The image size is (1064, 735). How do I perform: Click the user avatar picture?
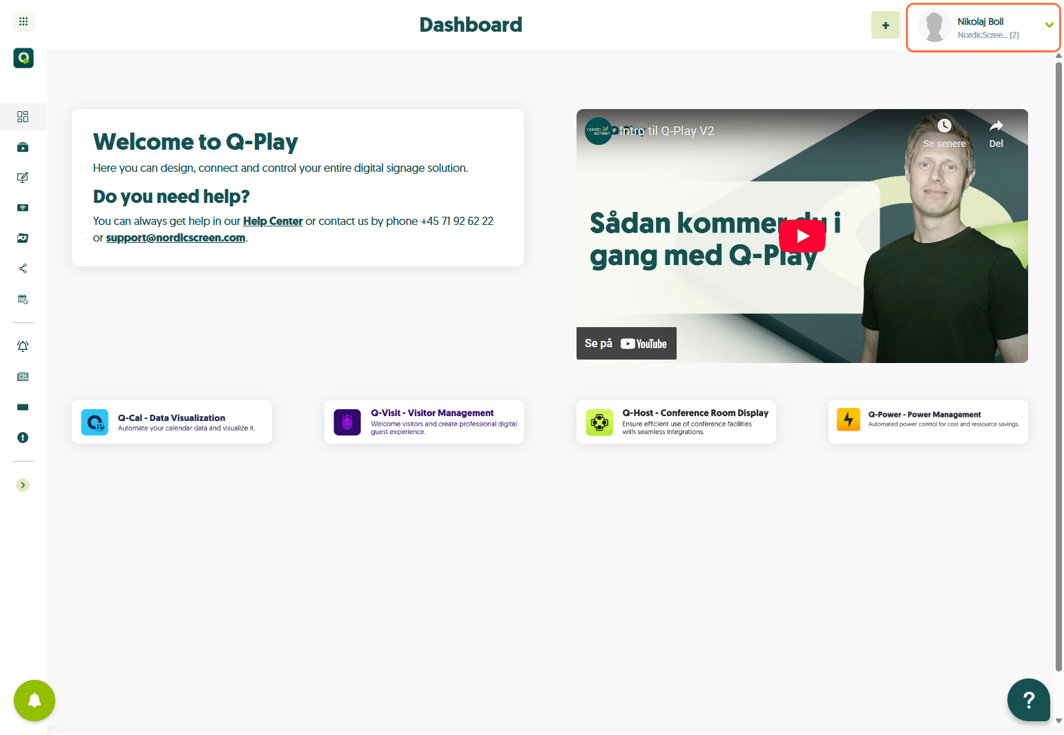pyautogui.click(x=935, y=26)
